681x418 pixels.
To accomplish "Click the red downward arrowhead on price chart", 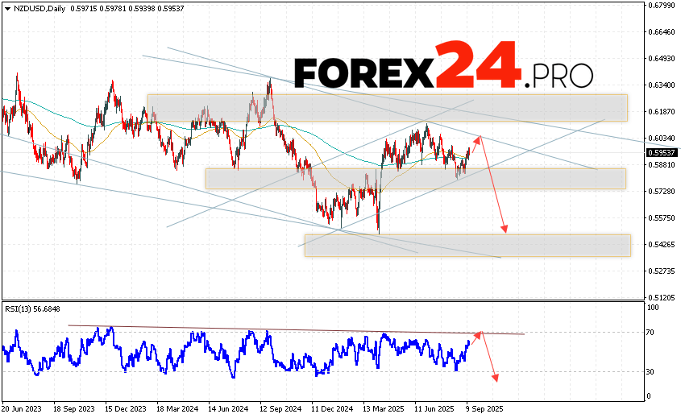I will click(x=505, y=230).
